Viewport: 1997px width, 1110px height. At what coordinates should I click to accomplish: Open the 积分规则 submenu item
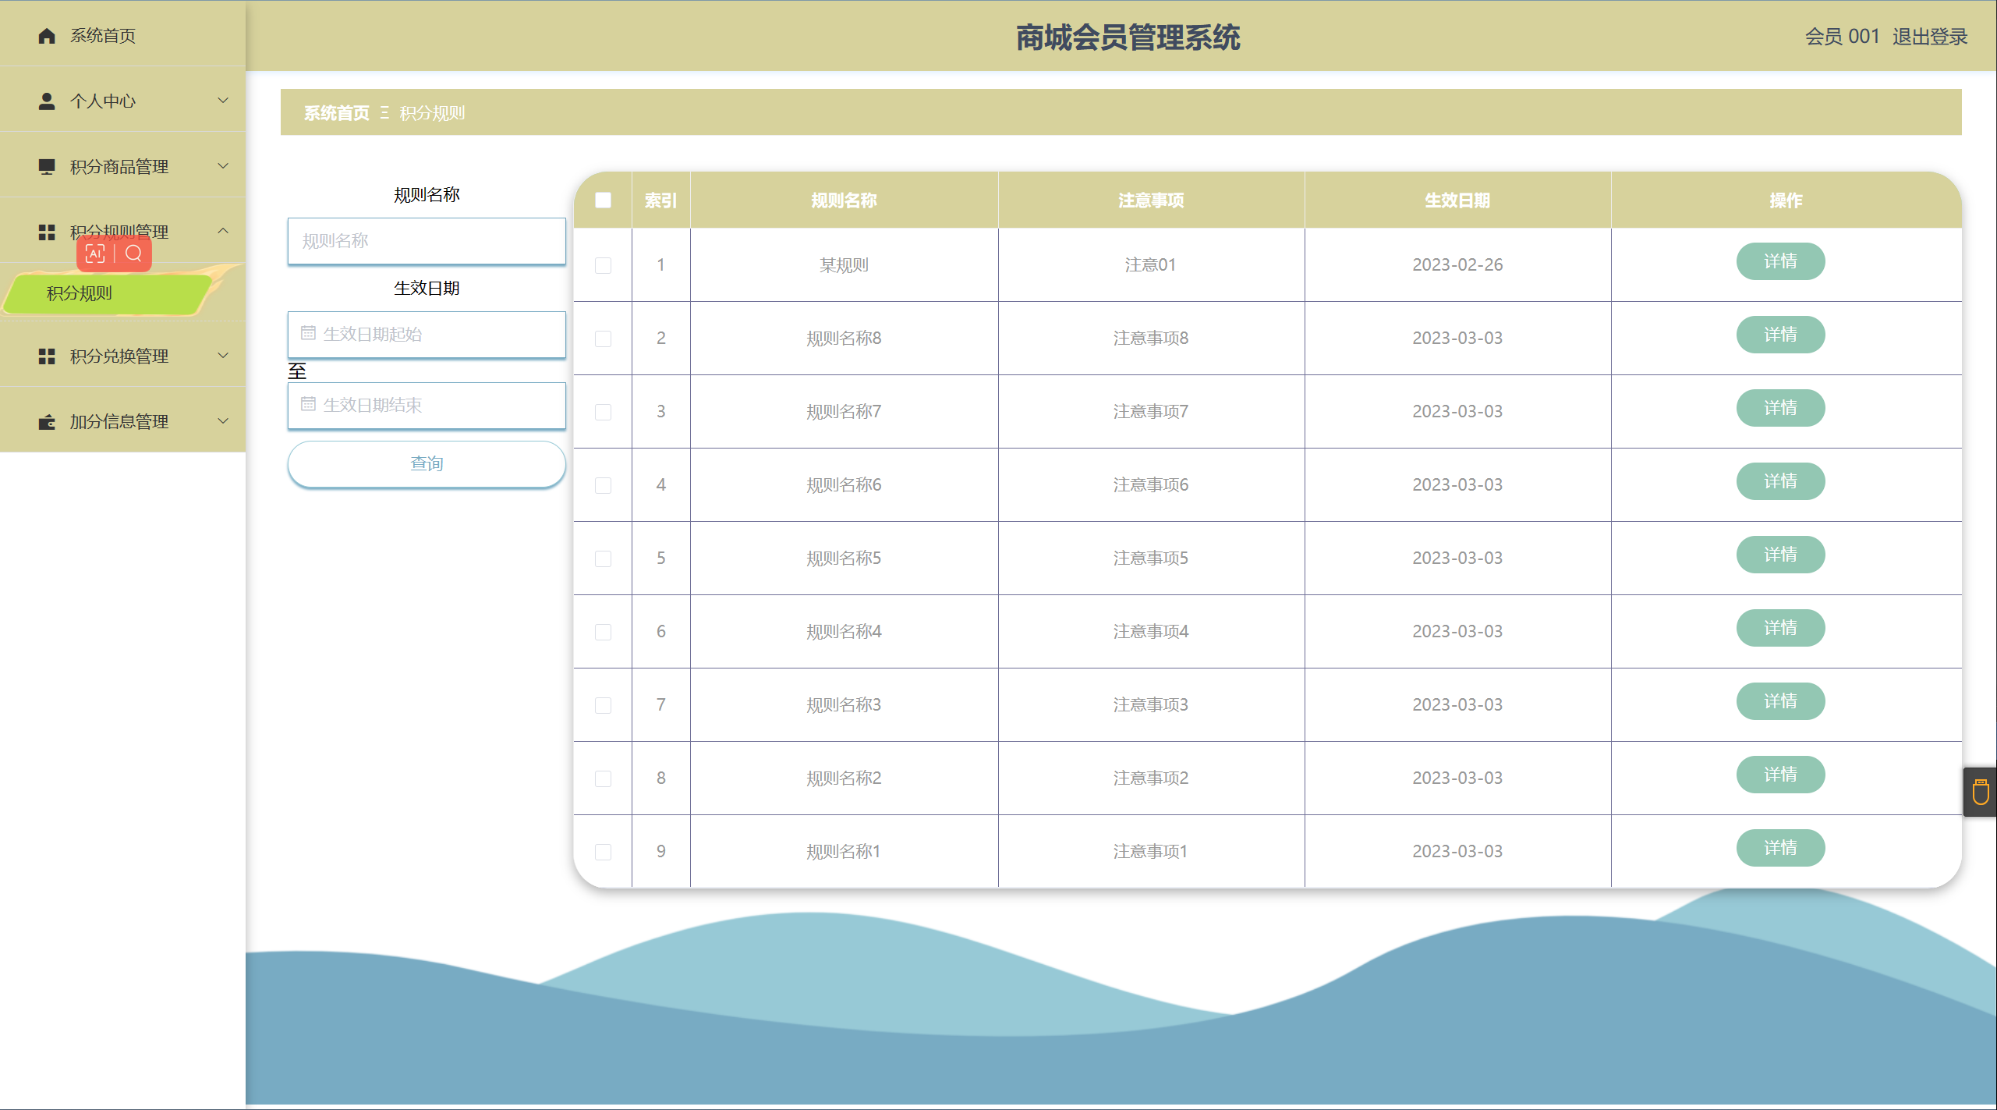coord(80,293)
